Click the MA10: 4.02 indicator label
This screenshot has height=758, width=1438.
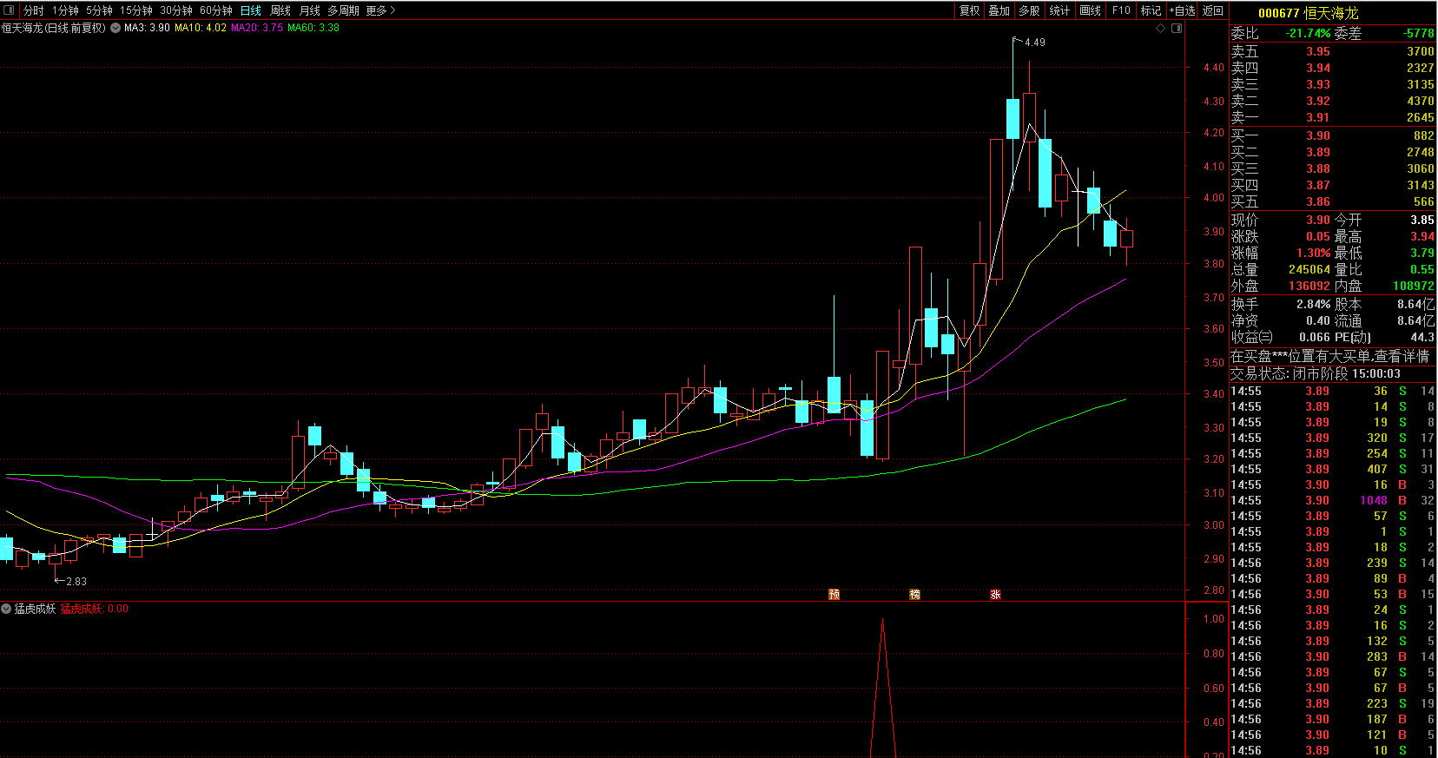(x=201, y=28)
